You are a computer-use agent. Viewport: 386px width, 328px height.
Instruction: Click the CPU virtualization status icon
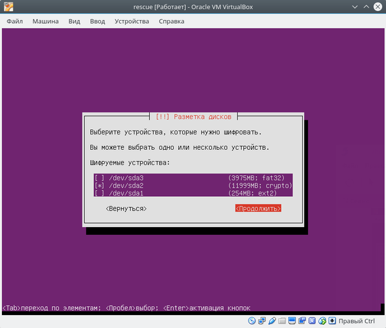(x=312, y=321)
